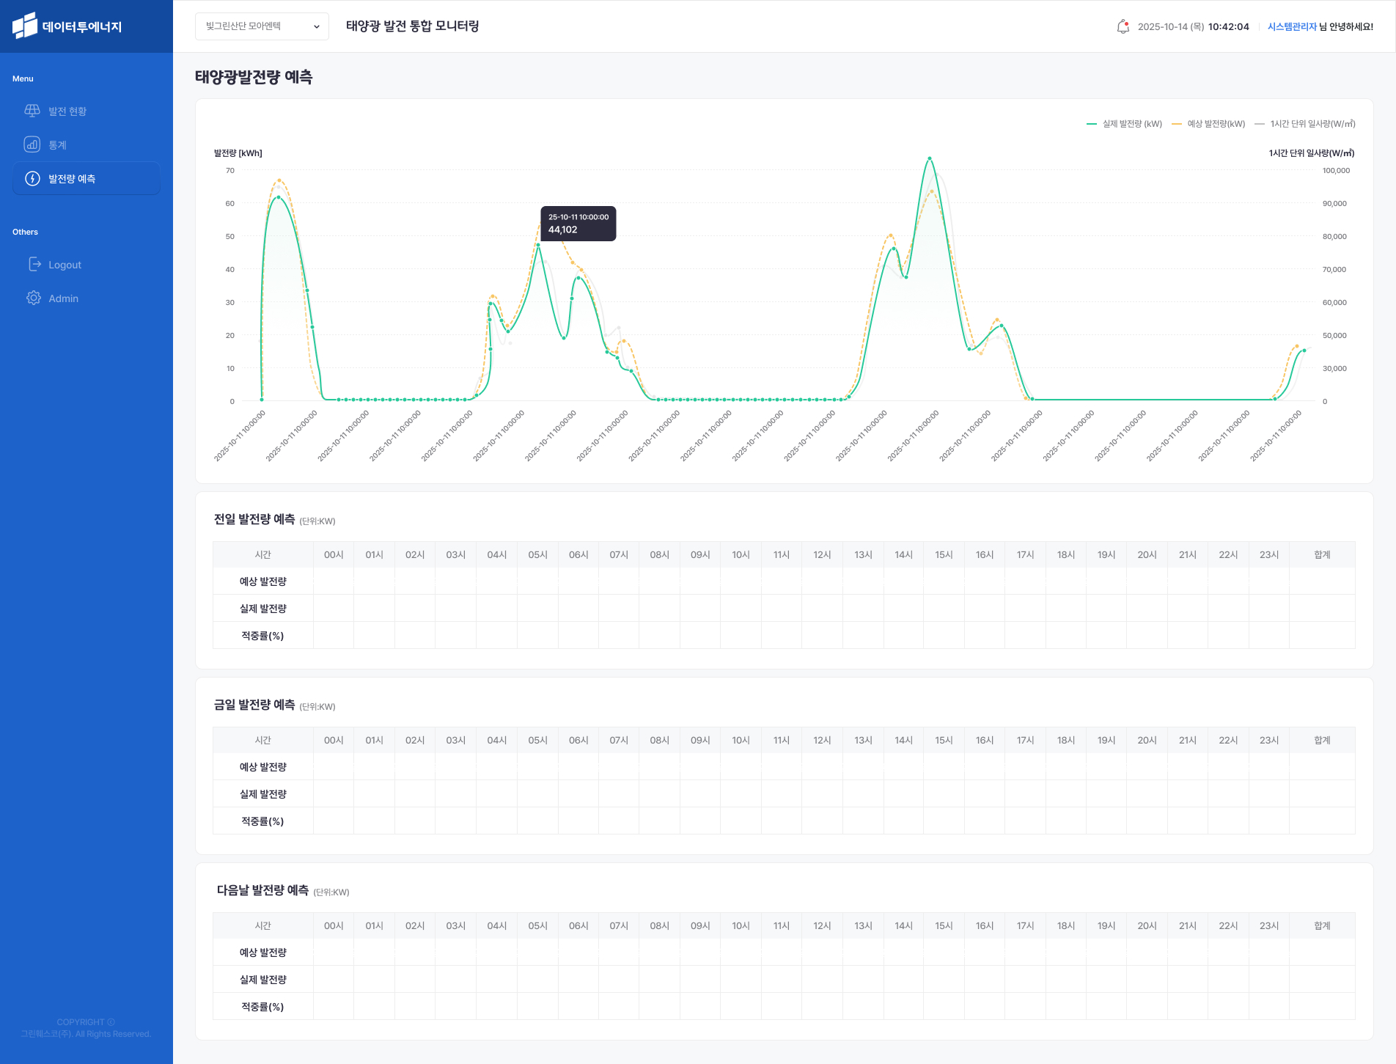Click the green peak data point on chart
1396x1064 pixels.
coord(930,158)
